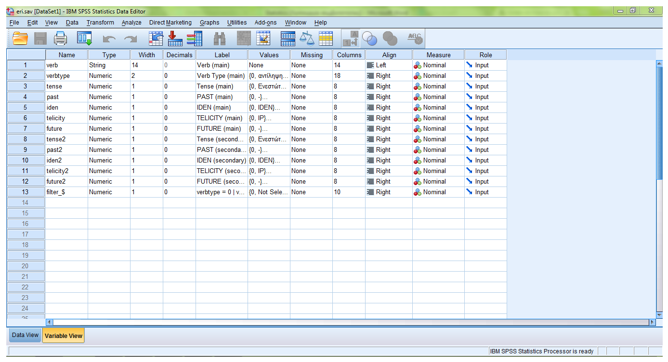Click the vertical scrollbar down arrow

(659, 315)
